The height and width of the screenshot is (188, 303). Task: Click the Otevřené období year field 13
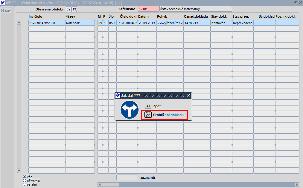[x=74, y=9]
